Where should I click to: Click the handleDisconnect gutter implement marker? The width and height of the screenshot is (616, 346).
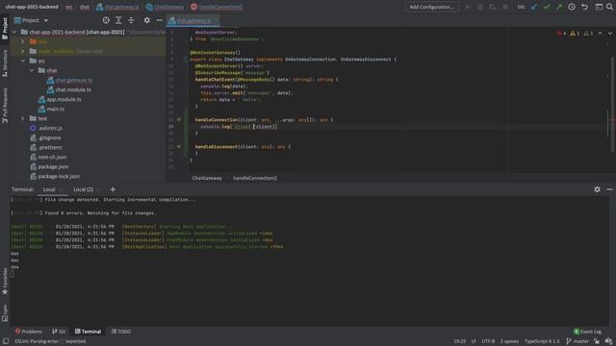[179, 147]
